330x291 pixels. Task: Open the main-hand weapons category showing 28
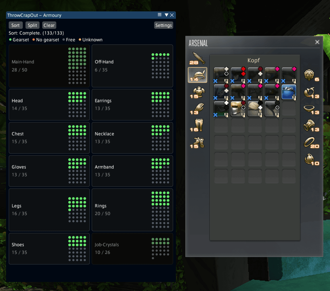coord(197,58)
